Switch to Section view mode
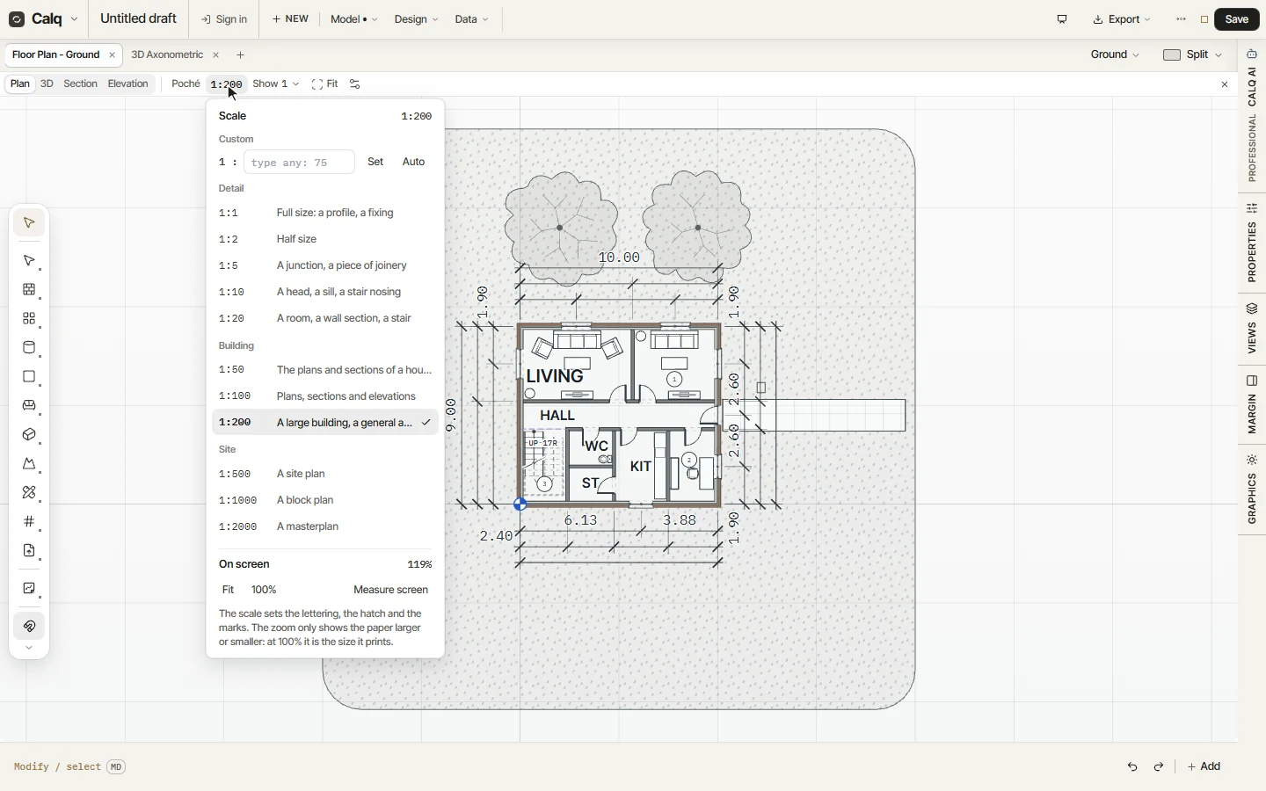The width and height of the screenshot is (1266, 791). point(80,84)
